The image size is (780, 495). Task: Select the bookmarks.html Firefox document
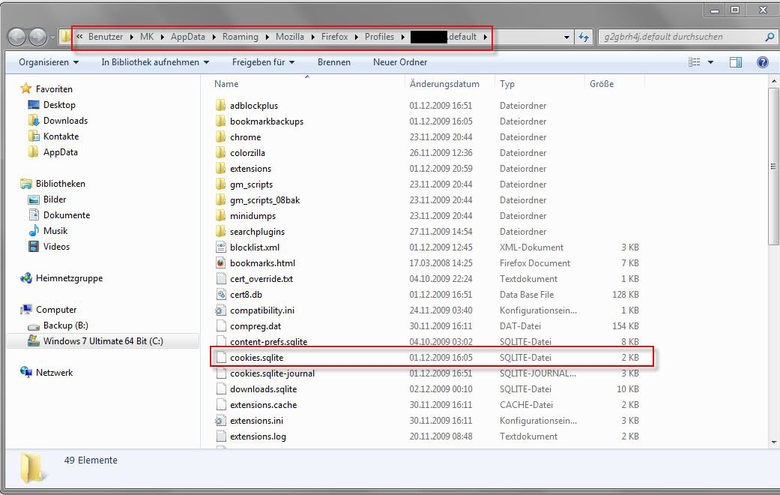(262, 263)
